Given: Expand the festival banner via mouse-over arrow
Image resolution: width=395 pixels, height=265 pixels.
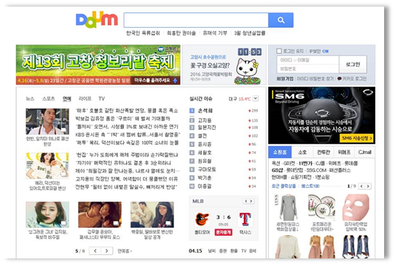Looking at the screenshot, I should tap(175, 81).
